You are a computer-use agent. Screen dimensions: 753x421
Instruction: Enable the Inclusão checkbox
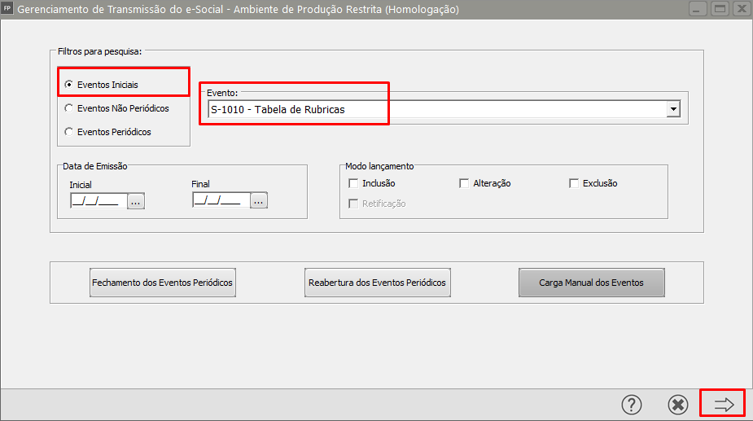point(353,183)
